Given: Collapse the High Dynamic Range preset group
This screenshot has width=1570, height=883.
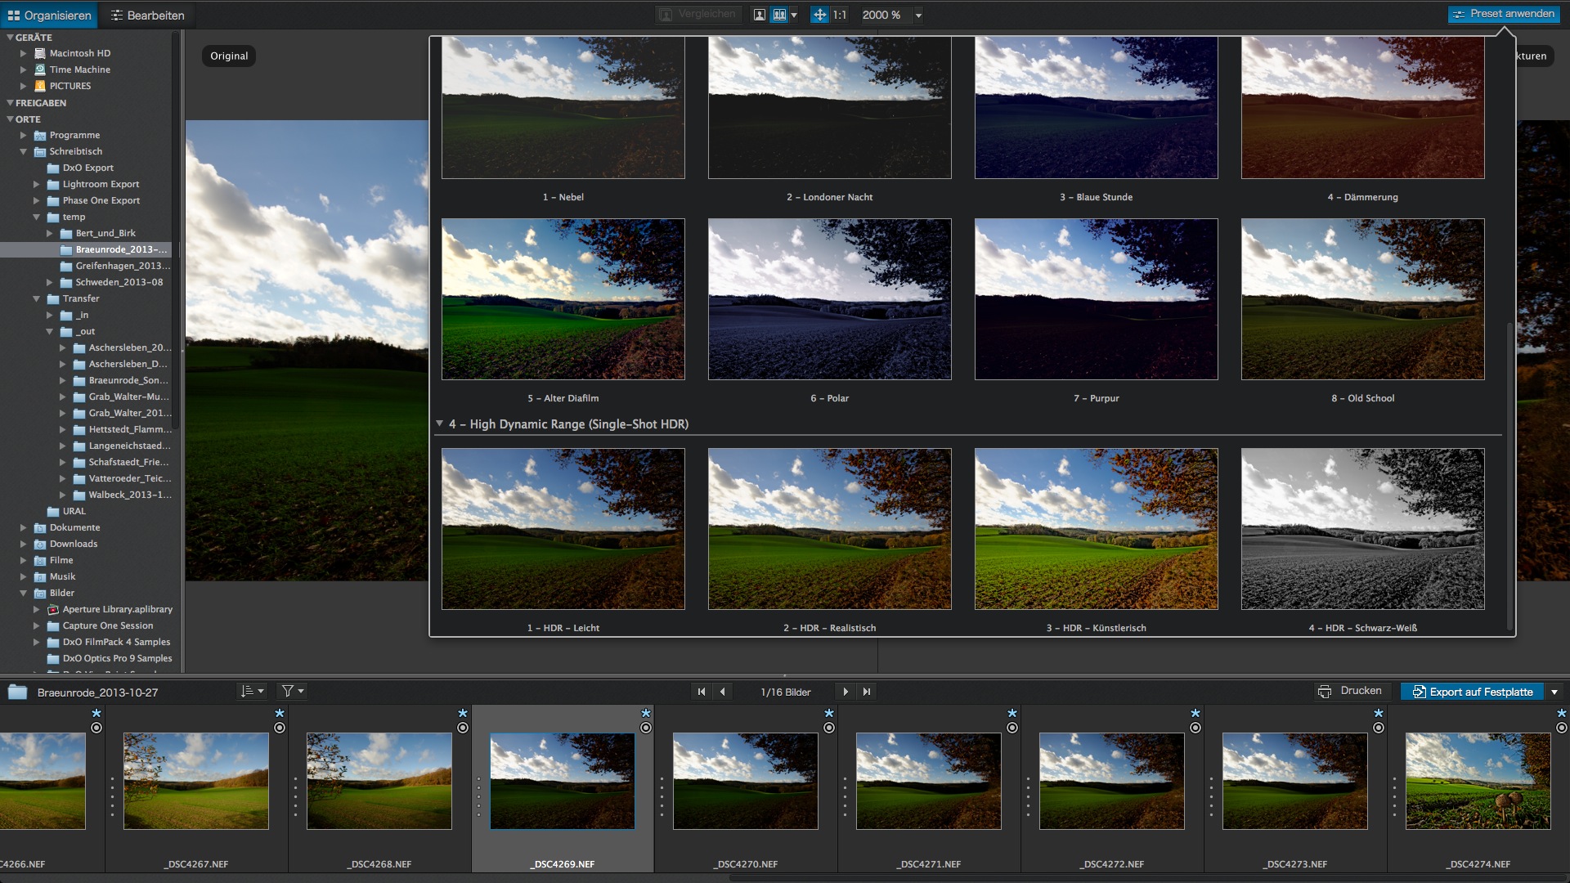Looking at the screenshot, I should pos(440,424).
